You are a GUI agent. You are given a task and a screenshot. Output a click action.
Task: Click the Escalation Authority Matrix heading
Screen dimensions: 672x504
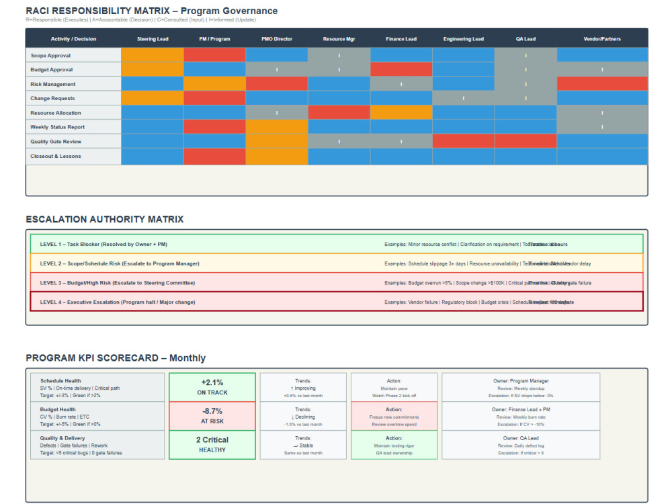[105, 220]
